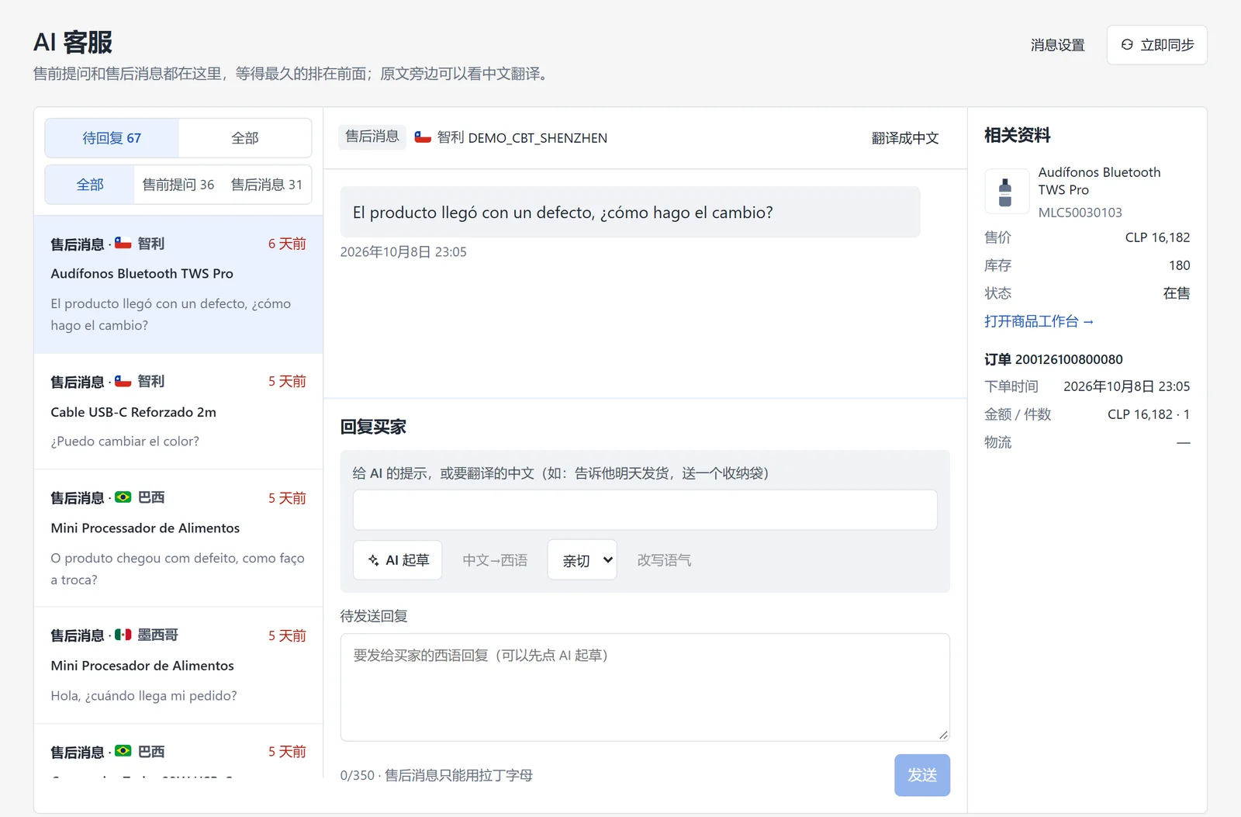Click the 在售 status value
Screen dimensions: 1241x817
click(1177, 293)
